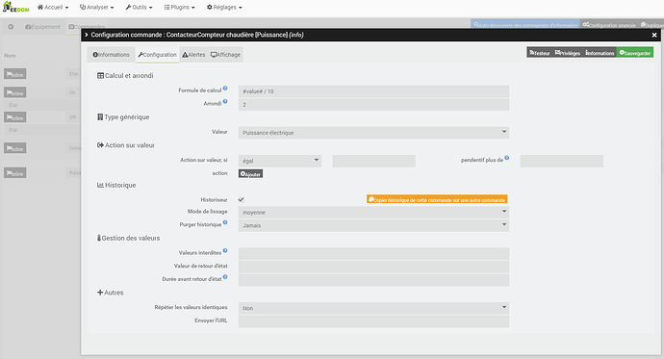Click the 'pendant plus de' duration field
Screen dimensions: 664x359
click(562, 161)
